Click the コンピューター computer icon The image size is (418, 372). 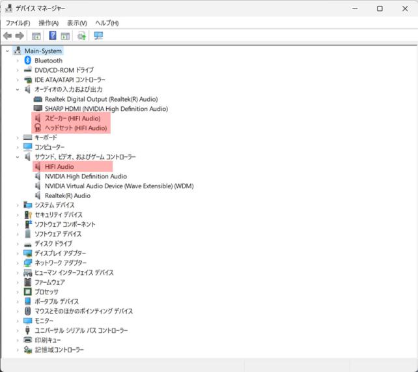[28, 147]
